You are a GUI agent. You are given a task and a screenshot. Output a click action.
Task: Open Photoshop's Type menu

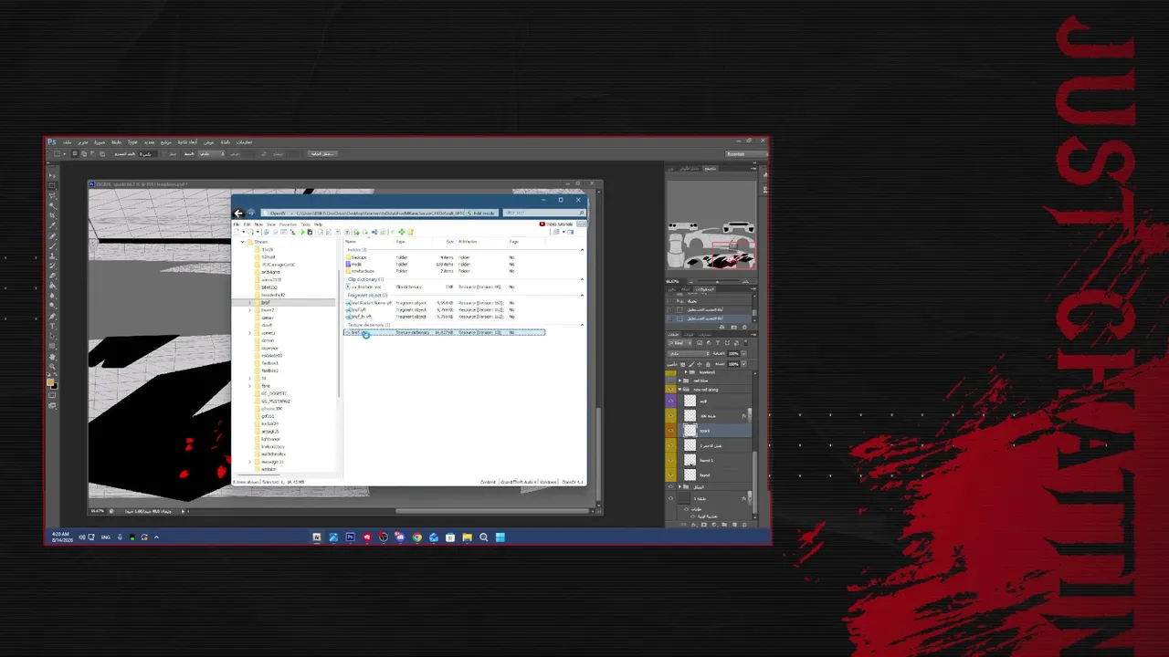click(132, 142)
